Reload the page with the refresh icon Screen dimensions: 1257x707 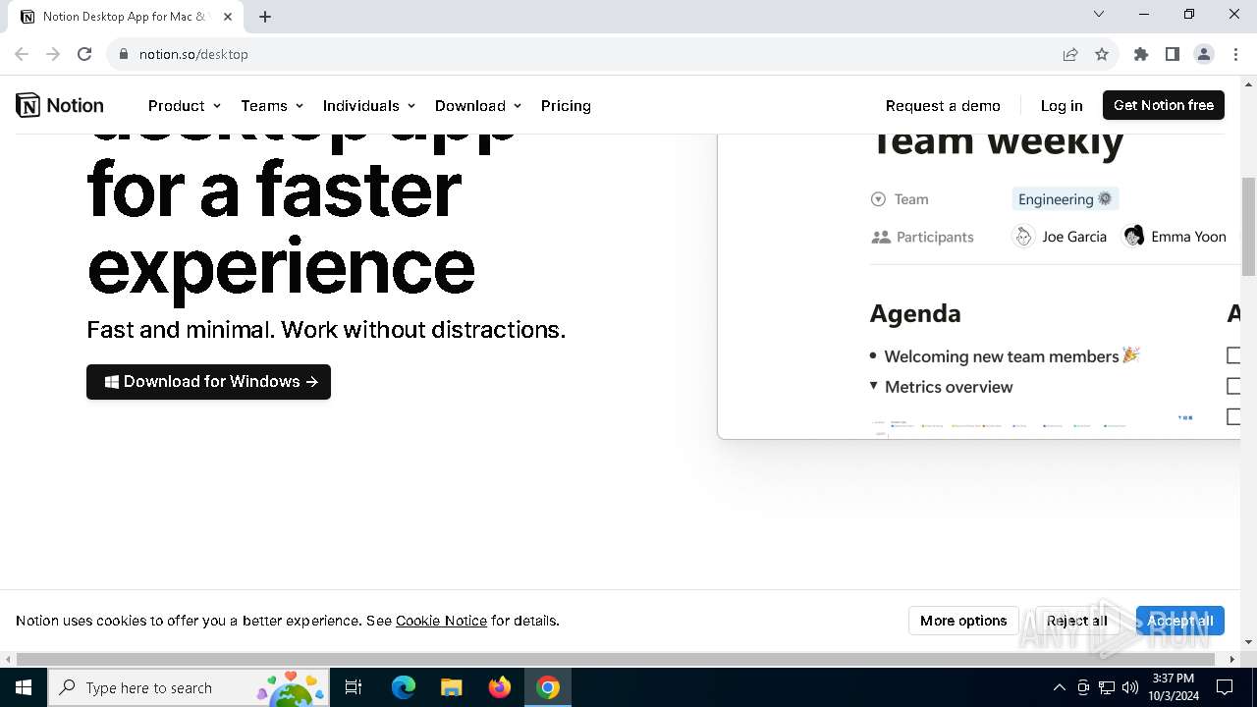click(84, 54)
